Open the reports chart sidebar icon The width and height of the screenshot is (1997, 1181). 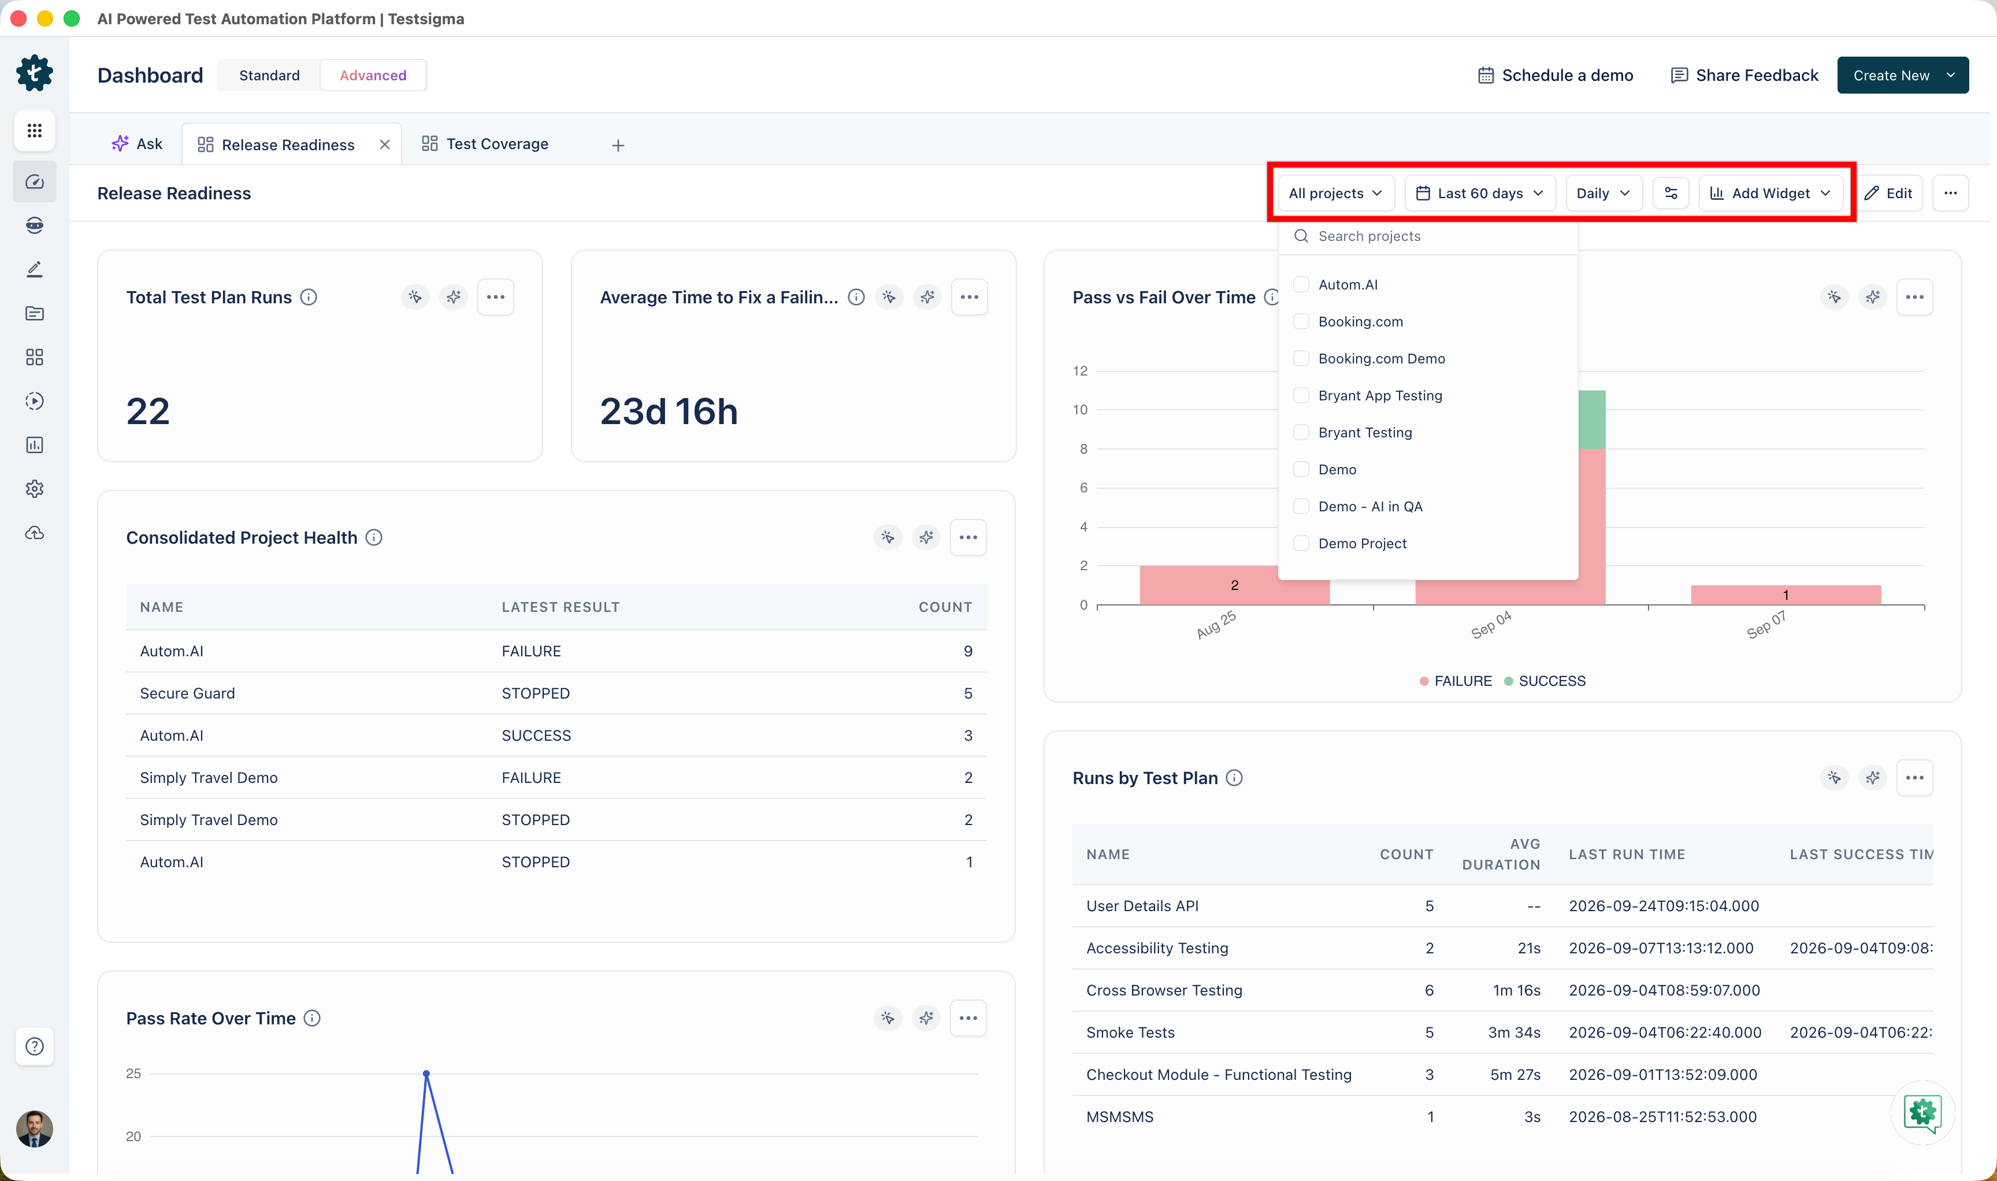[34, 445]
